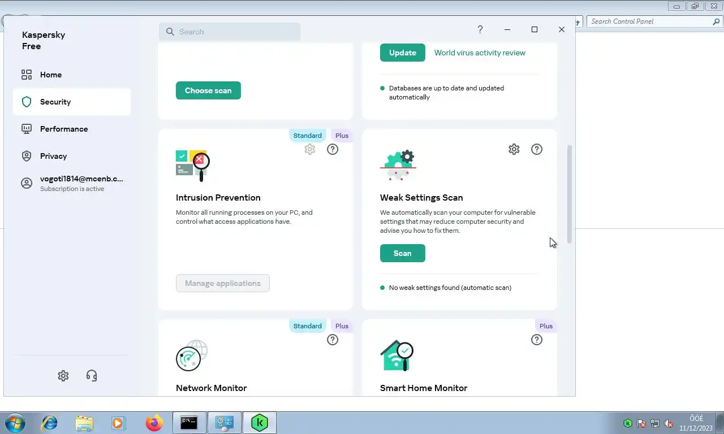Image resolution: width=724 pixels, height=434 pixels.
Task: Open Weak Settings Scan settings gear
Action: pos(514,149)
